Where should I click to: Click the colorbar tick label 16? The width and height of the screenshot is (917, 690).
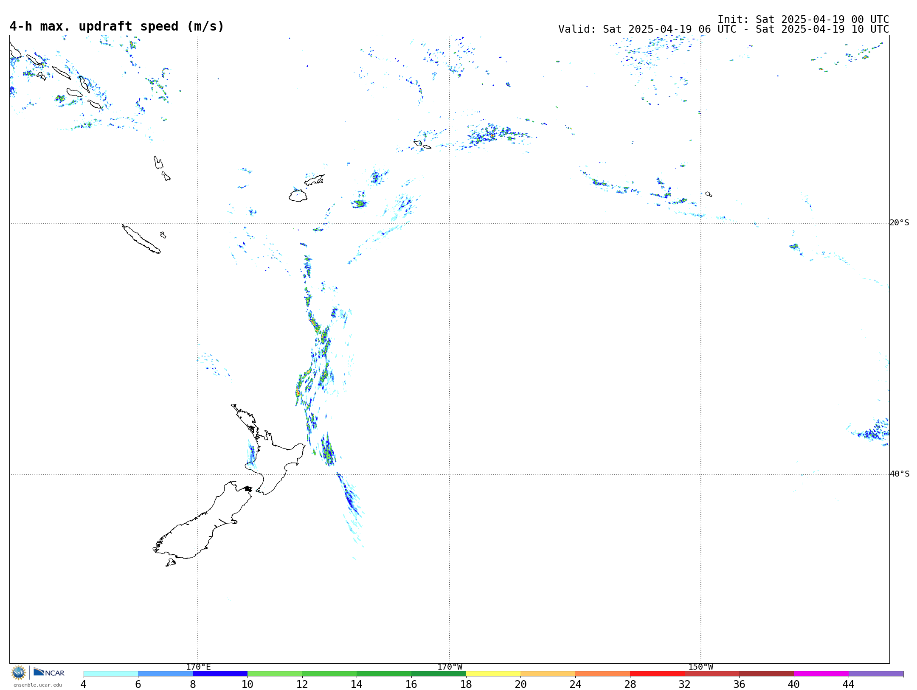click(411, 684)
